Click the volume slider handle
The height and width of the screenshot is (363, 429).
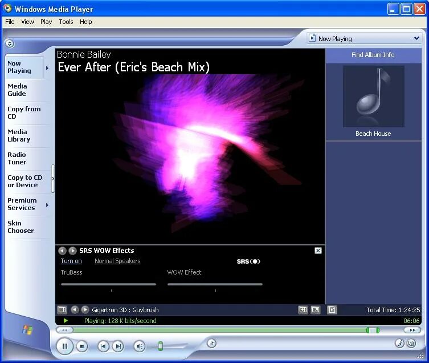160,346
